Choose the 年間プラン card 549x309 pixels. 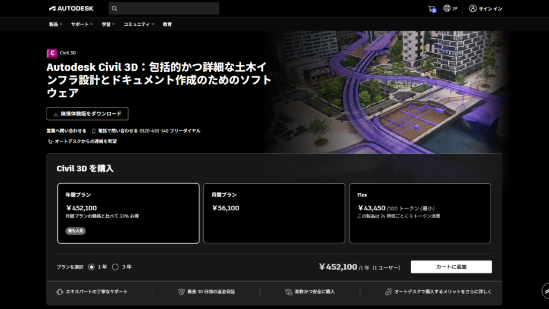click(x=128, y=213)
